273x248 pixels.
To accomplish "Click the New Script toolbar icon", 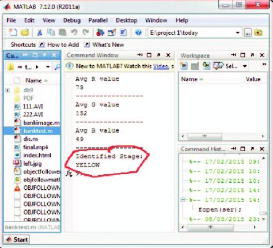I will 13,32.
